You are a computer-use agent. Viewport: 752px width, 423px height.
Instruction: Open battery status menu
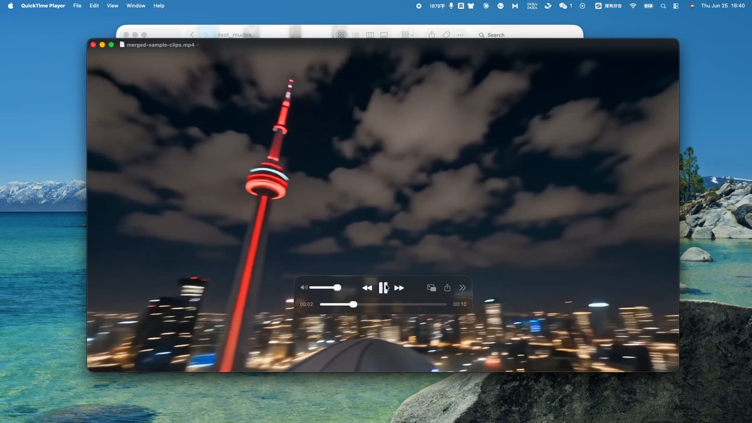pyautogui.click(x=649, y=6)
